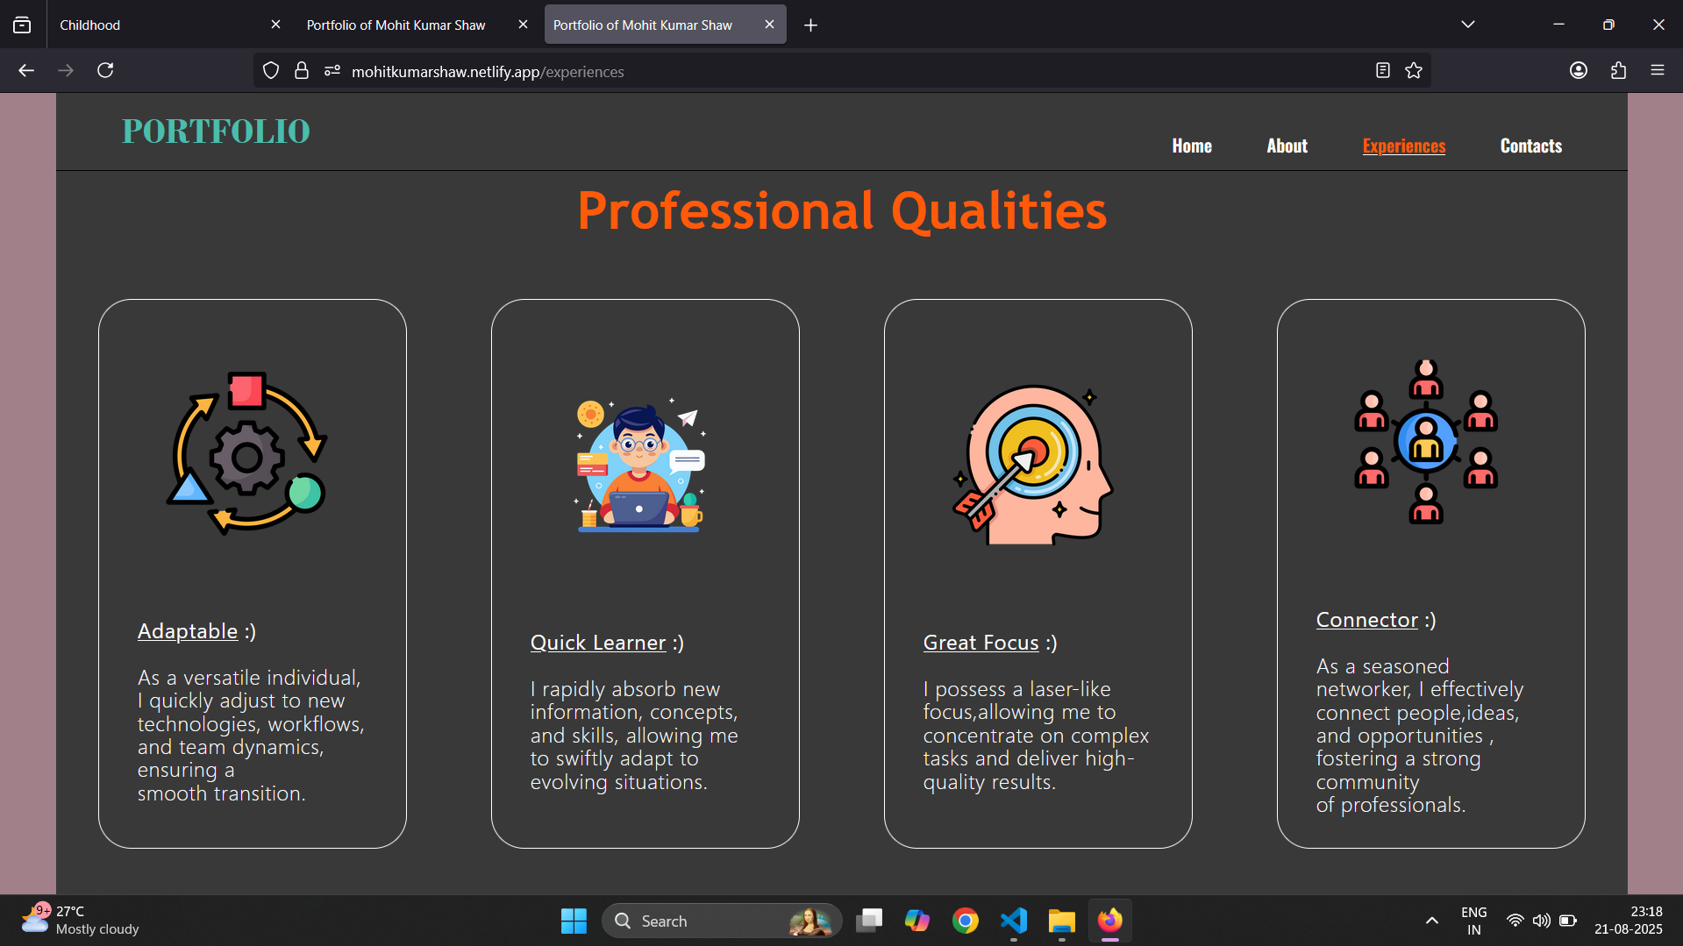
Task: Toggle reader view in the address bar
Action: click(1383, 71)
